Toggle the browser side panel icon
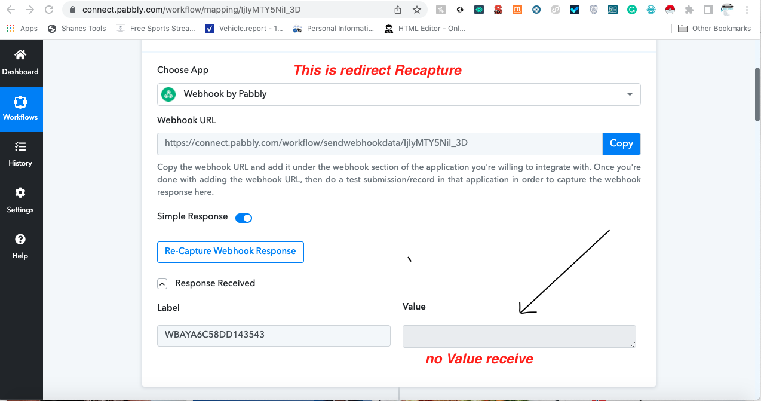 coord(708,10)
